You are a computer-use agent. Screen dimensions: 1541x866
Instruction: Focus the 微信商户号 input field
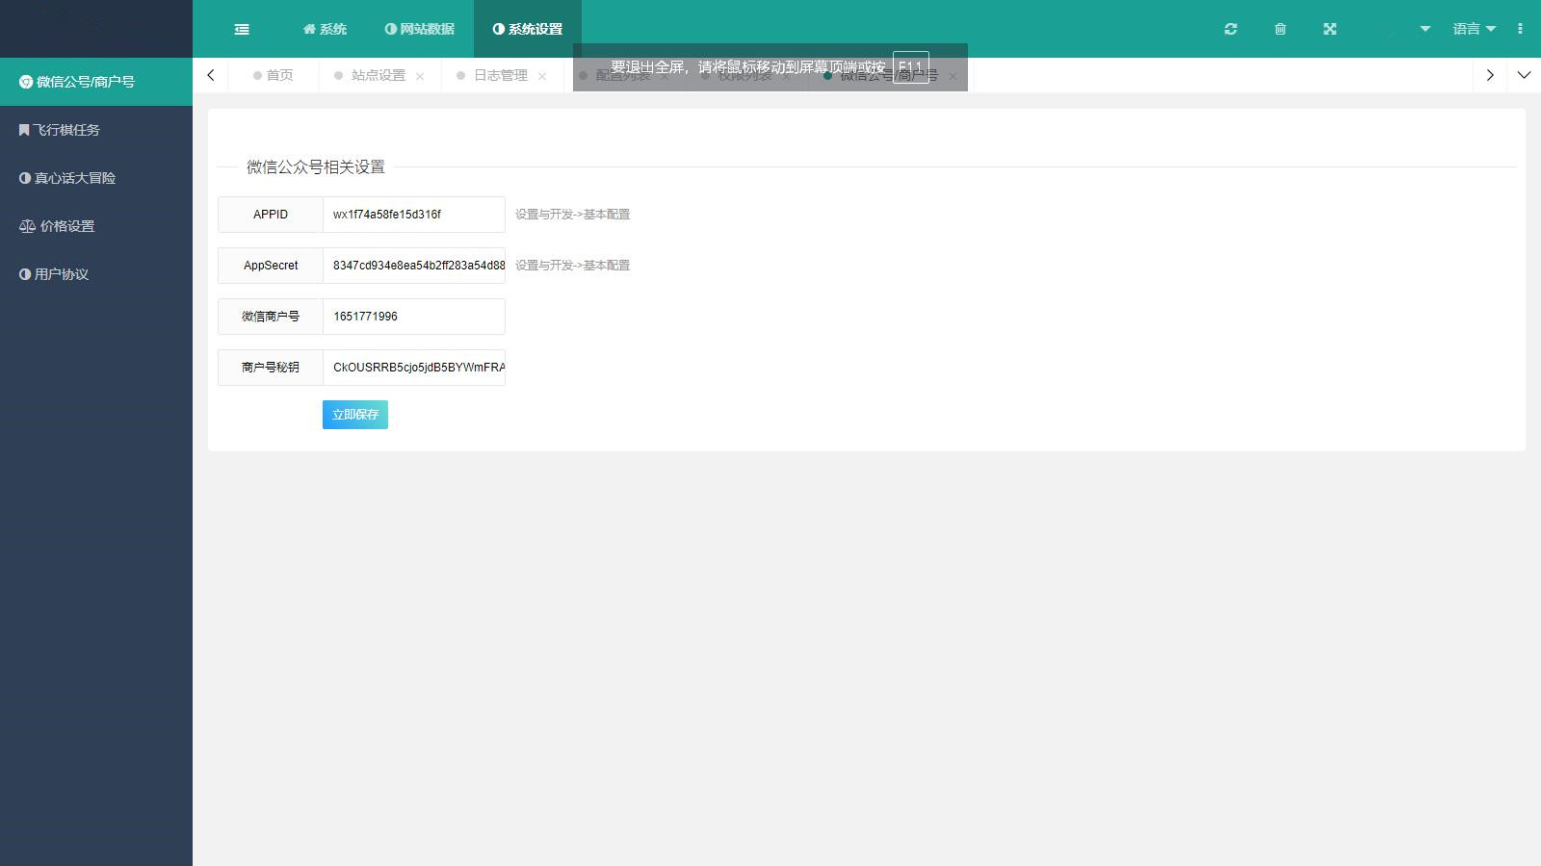pos(414,317)
